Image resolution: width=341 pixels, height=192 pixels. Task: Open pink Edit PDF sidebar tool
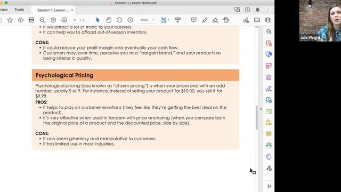point(269,66)
